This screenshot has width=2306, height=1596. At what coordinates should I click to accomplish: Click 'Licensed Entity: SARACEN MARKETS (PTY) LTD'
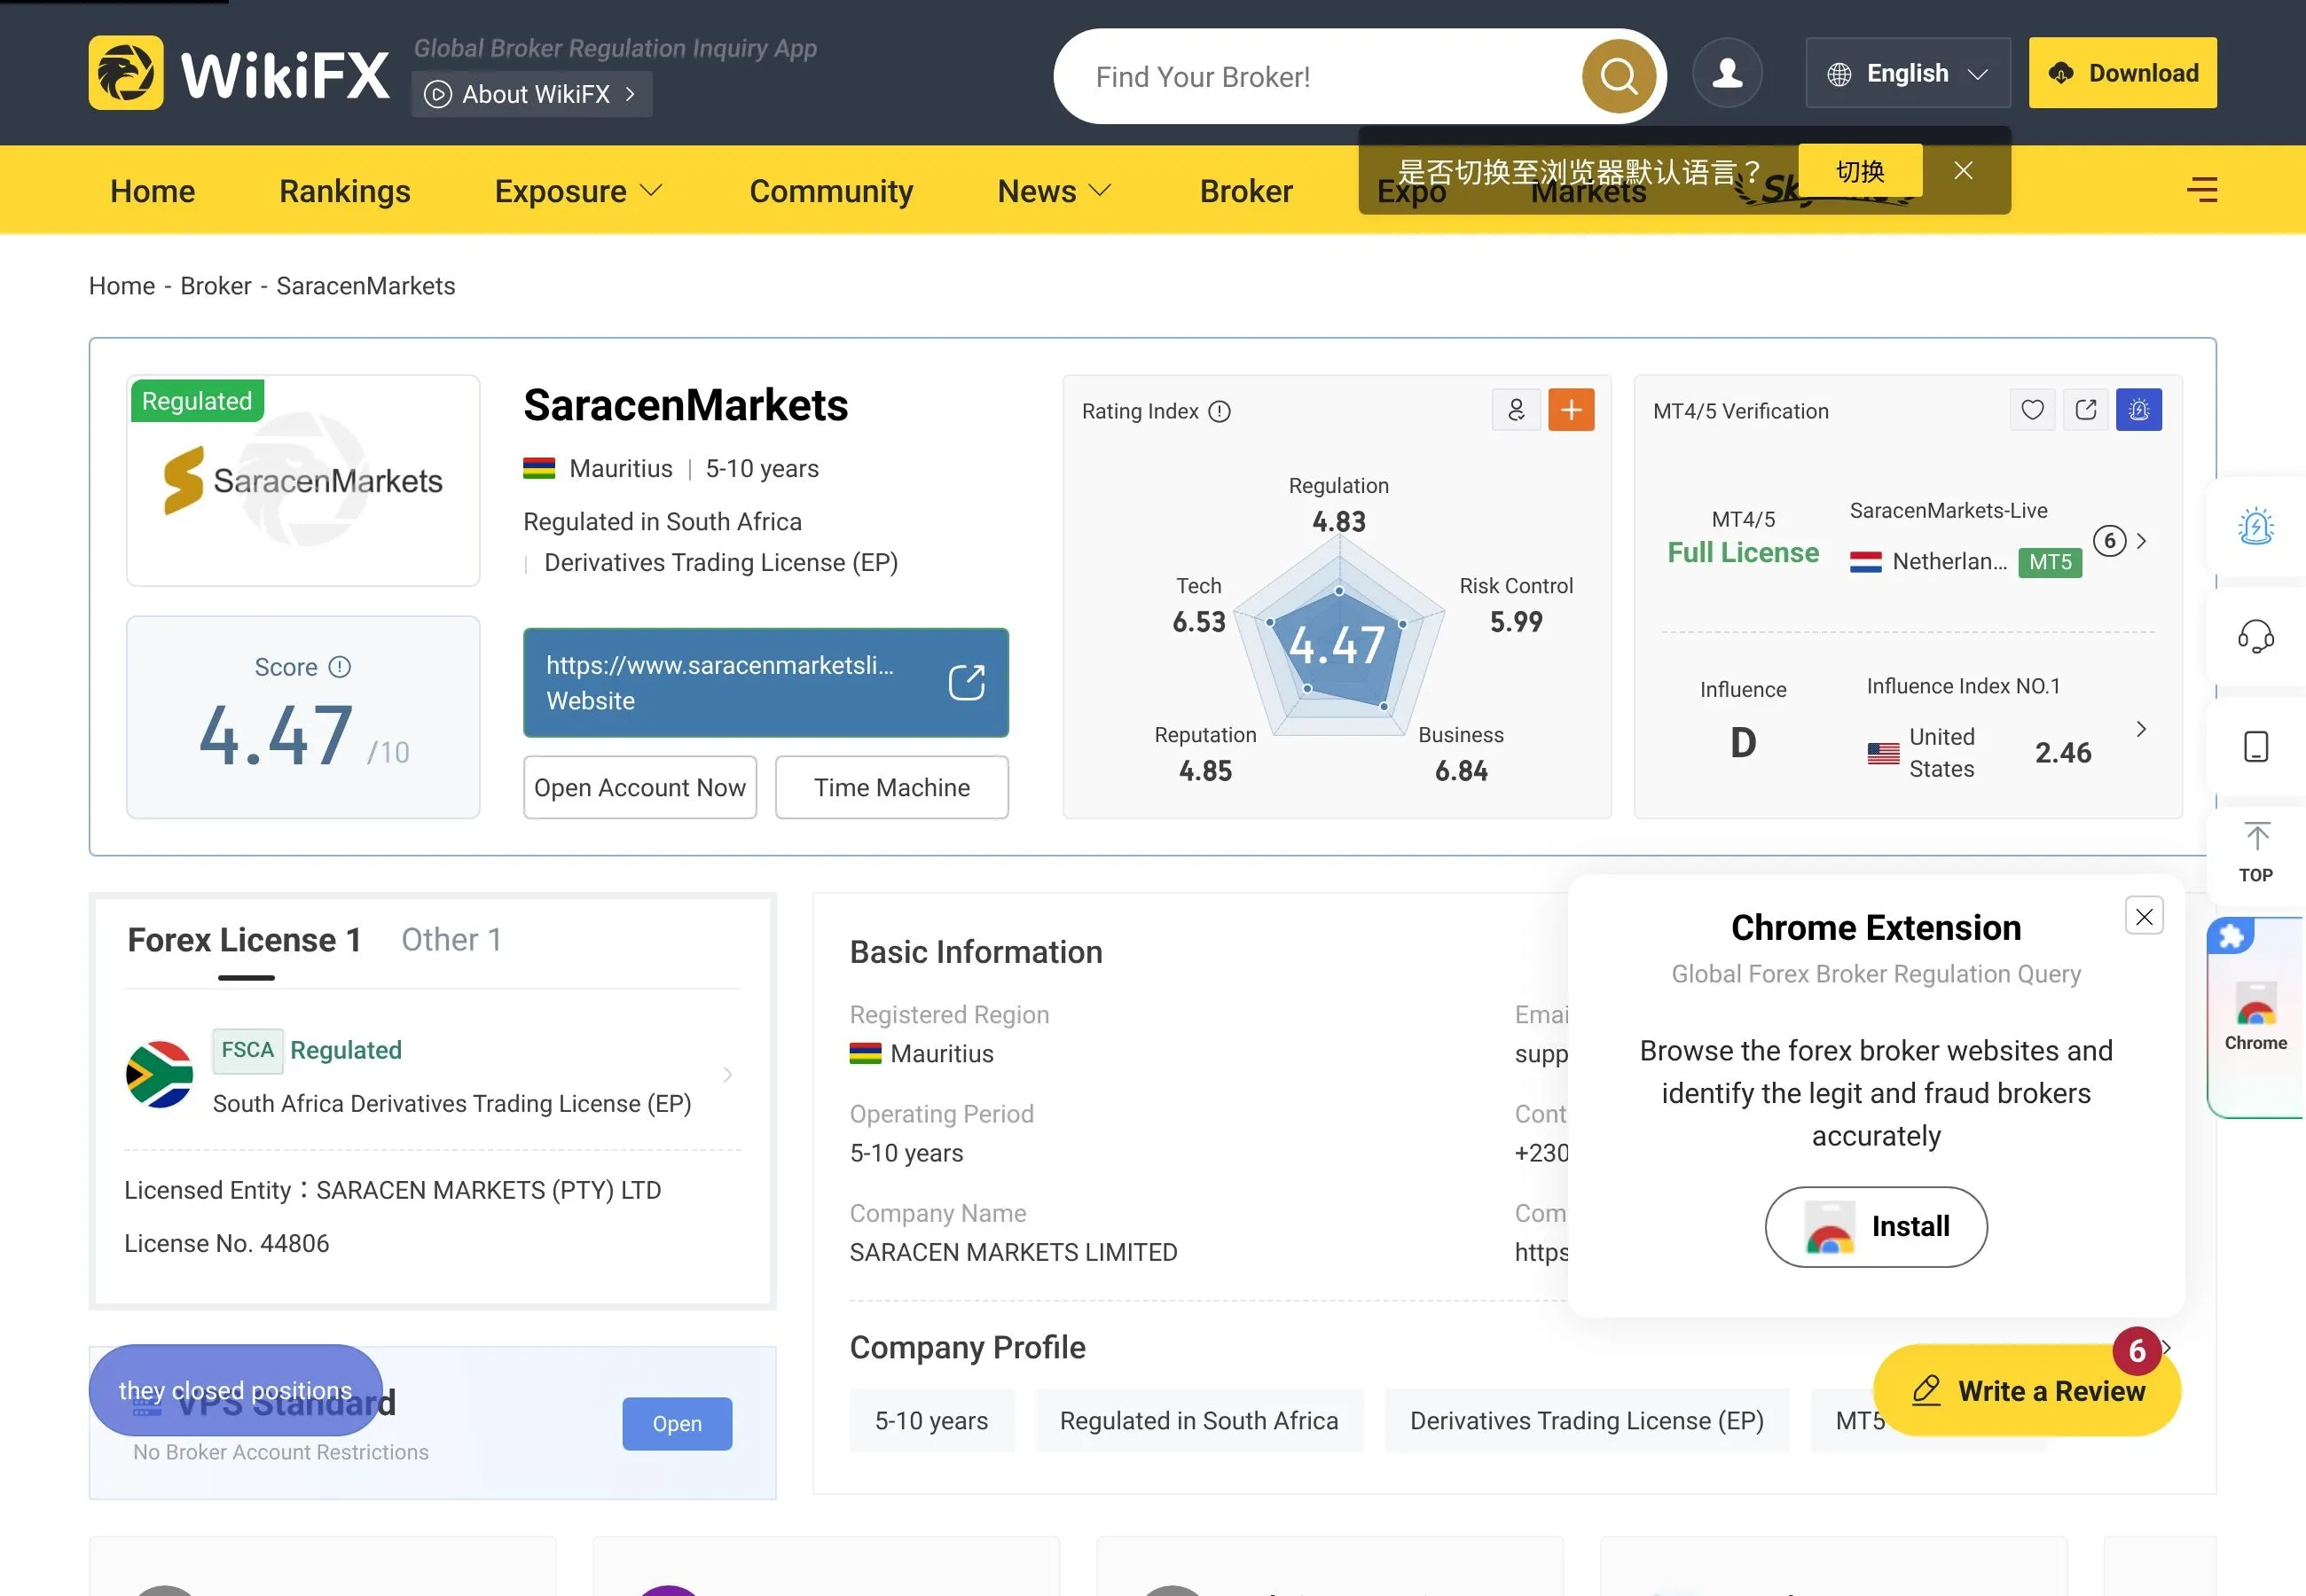pyautogui.click(x=392, y=1190)
